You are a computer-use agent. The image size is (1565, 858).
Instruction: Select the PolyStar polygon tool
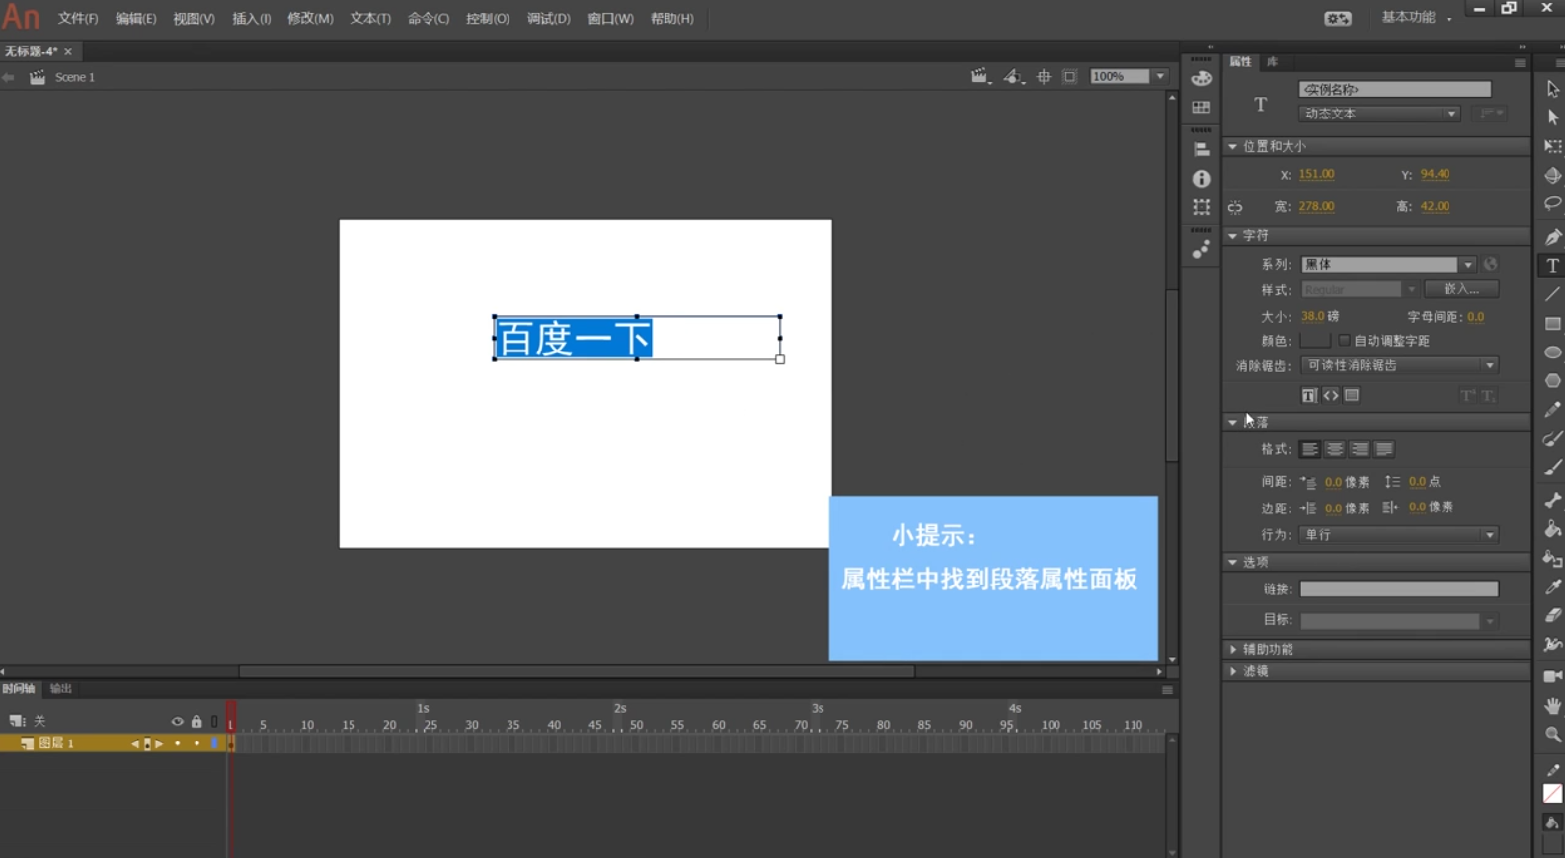(1552, 380)
